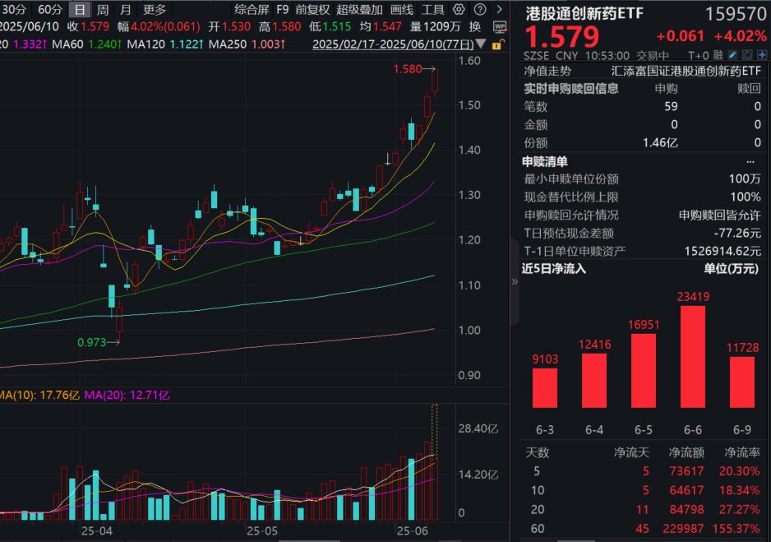Click the pencil edit icon beside T+0 融
The image size is (771, 542).
pyautogui.click(x=732, y=54)
